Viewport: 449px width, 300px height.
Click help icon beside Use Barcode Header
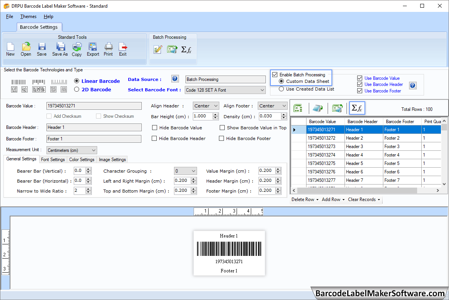click(x=413, y=85)
